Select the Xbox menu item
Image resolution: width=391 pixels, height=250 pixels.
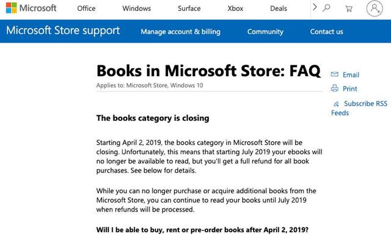click(235, 9)
